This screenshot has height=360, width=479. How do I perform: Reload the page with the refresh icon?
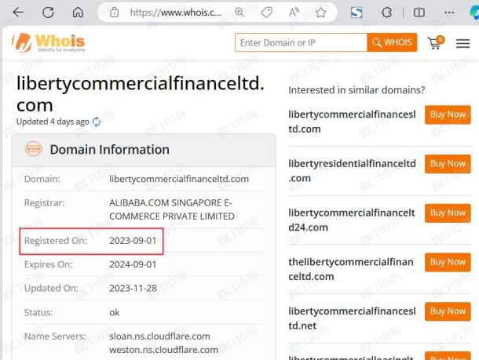point(48,13)
